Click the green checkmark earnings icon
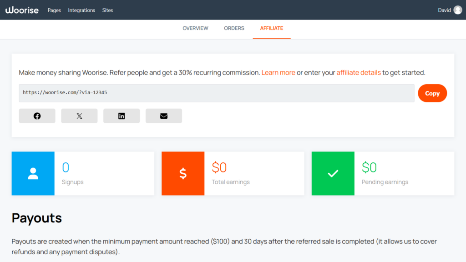 333,173
